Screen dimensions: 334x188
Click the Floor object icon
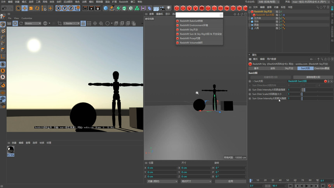156,8
